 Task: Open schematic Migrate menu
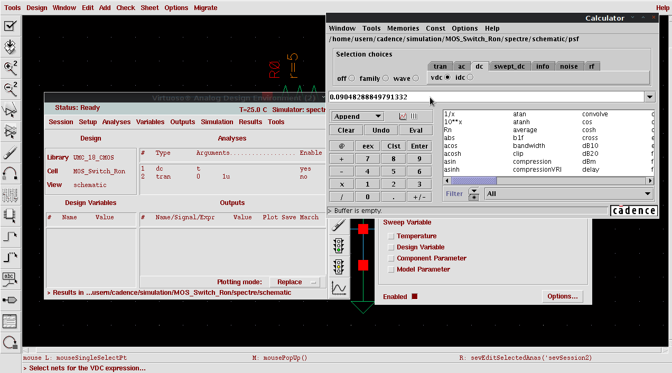(x=206, y=8)
